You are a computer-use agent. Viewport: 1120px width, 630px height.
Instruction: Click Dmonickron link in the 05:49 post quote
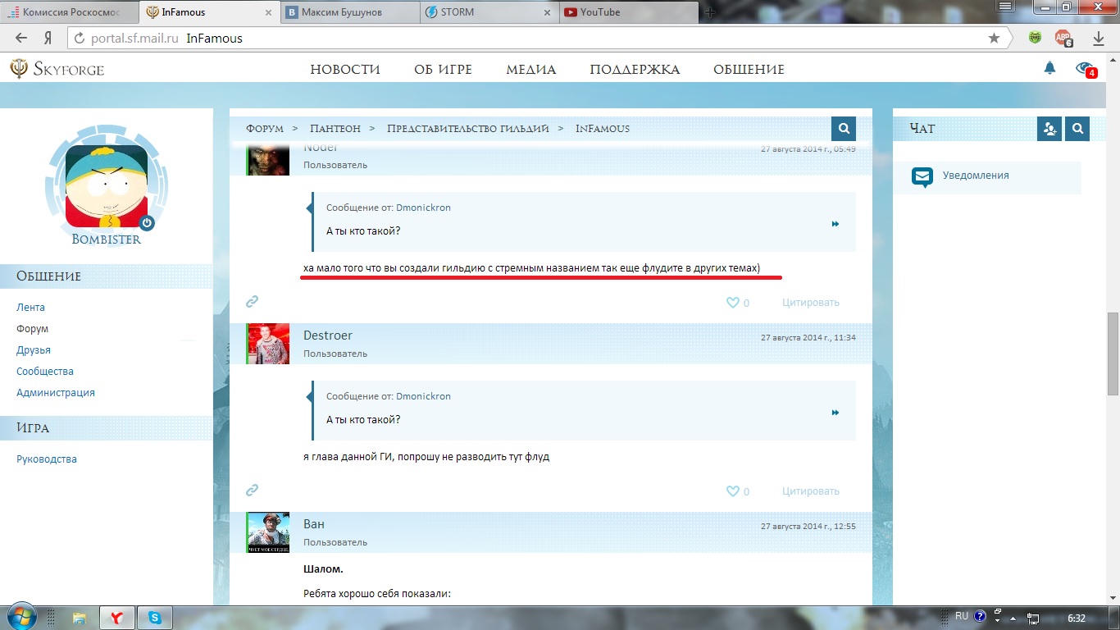[x=423, y=208]
